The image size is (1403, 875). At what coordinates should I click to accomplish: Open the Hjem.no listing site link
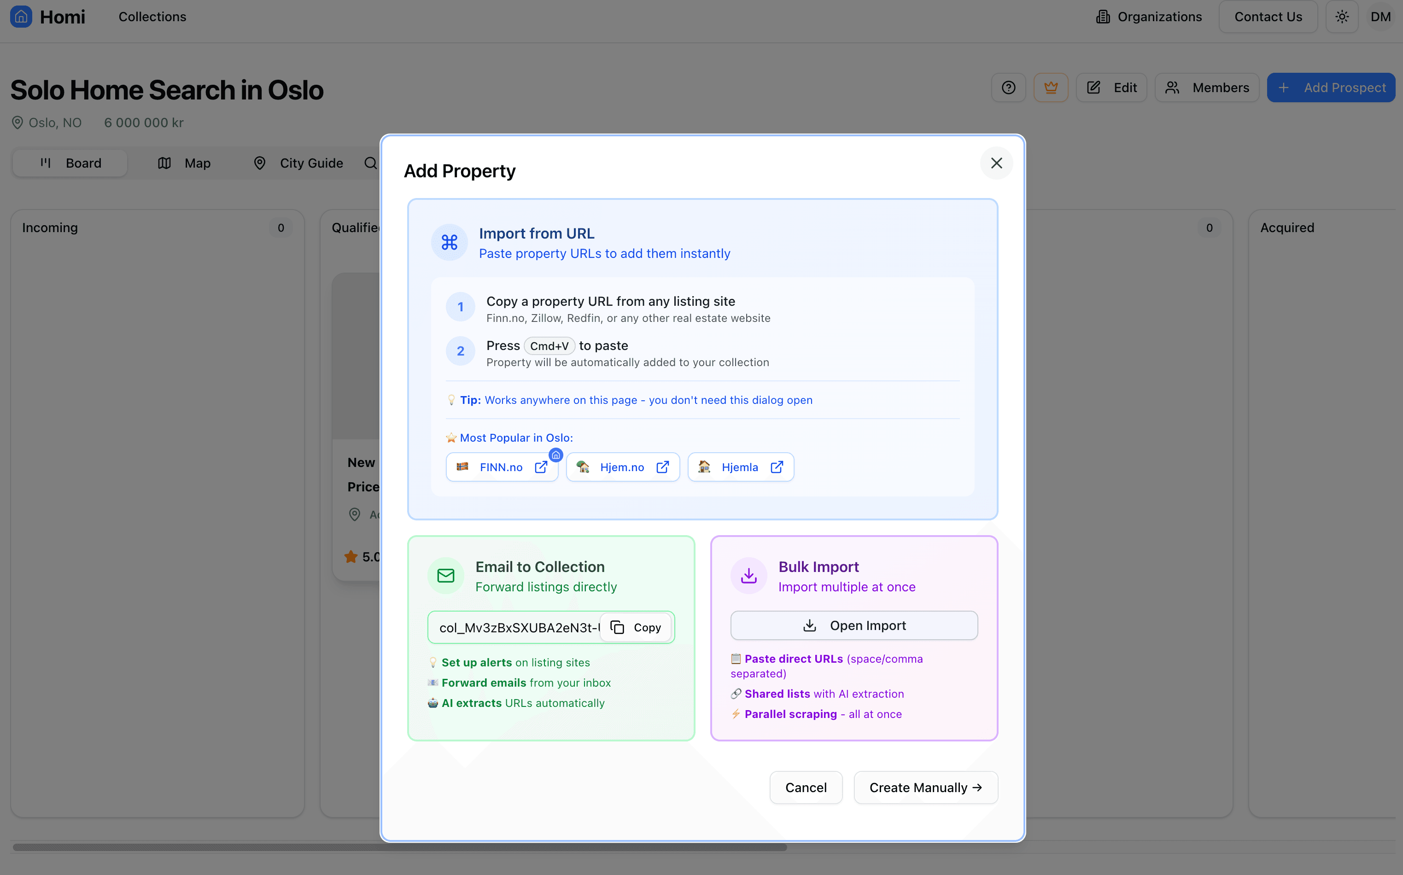click(623, 467)
